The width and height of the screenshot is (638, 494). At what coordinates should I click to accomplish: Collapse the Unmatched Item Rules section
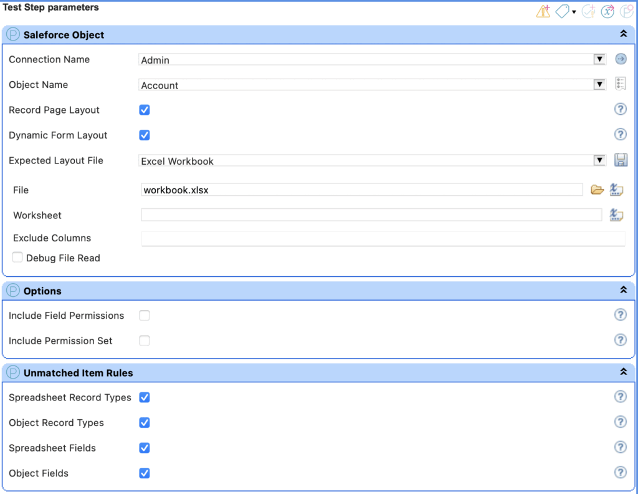click(x=622, y=372)
